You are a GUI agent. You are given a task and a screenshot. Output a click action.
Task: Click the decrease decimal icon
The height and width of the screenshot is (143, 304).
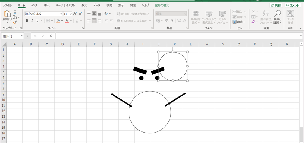pos(184,21)
